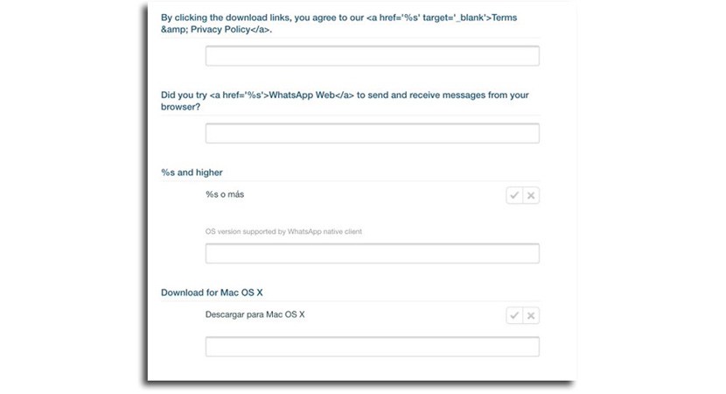Reject the '%s o más' translation
726x394 pixels.
(x=531, y=195)
